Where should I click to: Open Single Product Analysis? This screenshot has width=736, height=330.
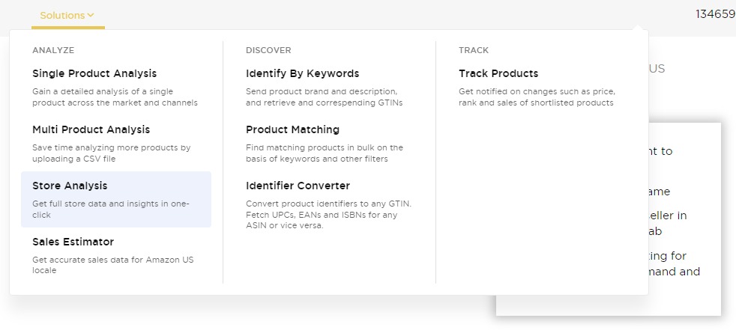[94, 73]
